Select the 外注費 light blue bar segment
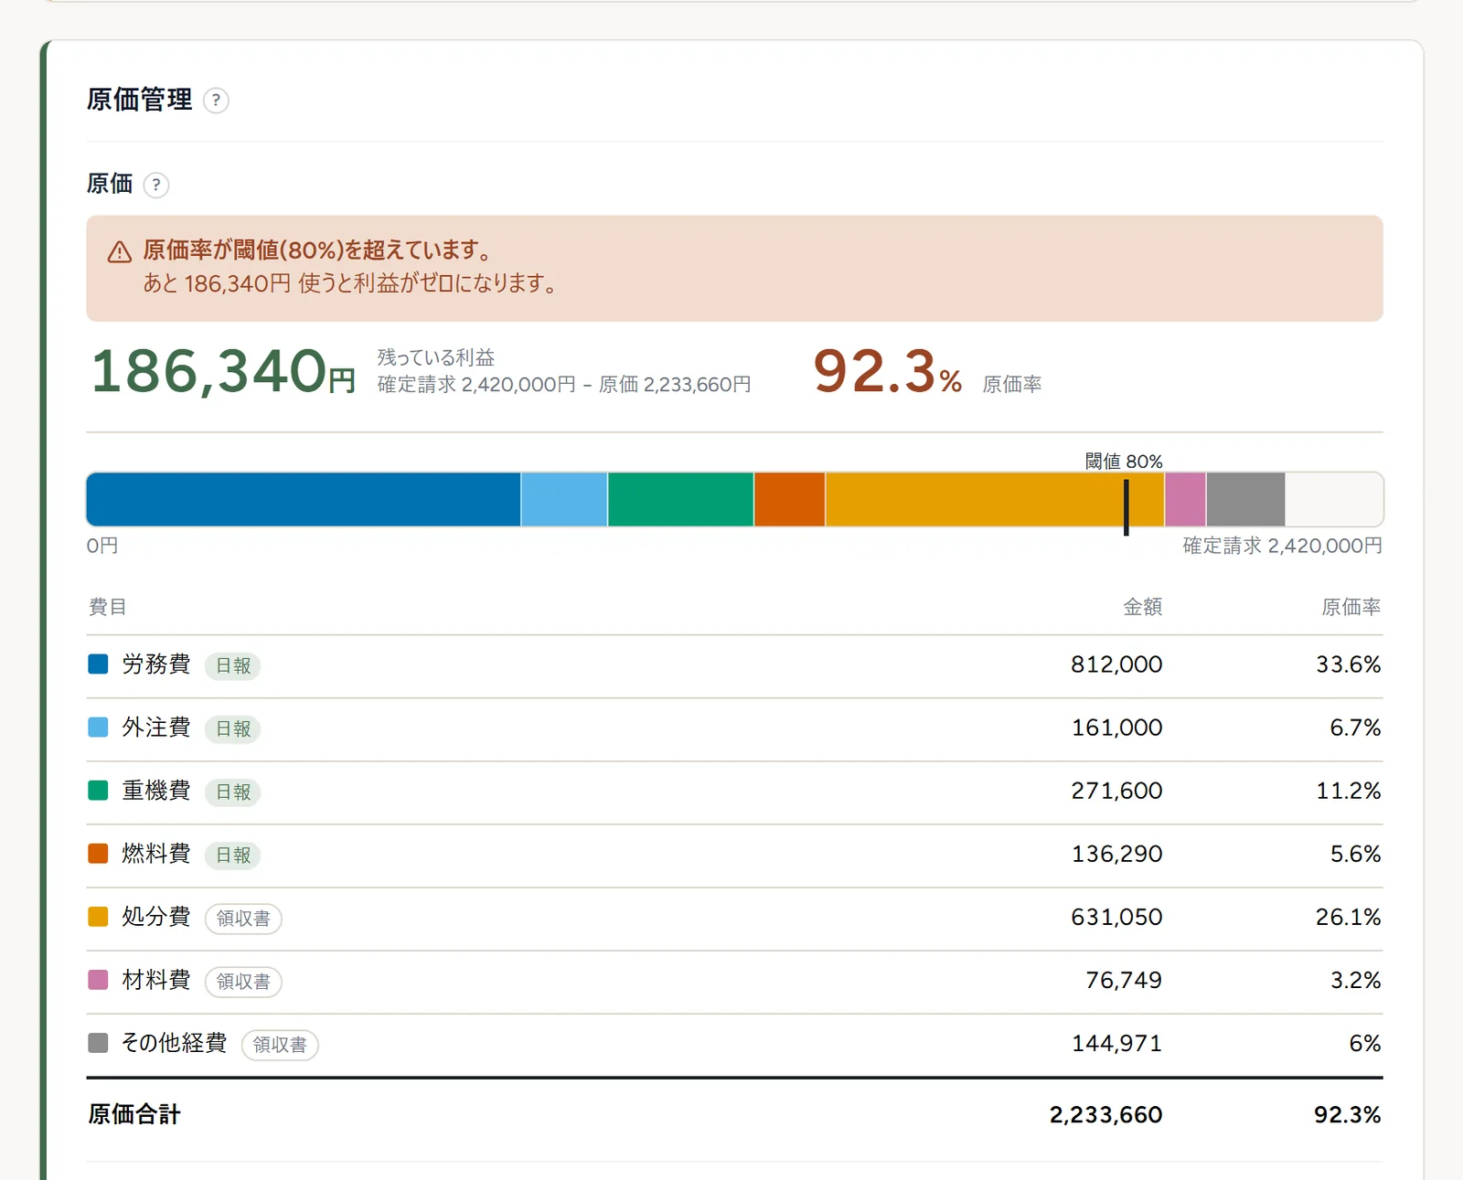 [x=564, y=499]
